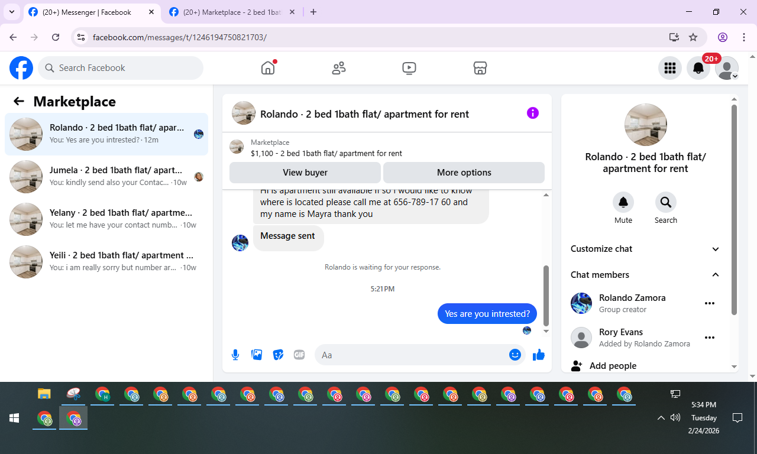Screen dimensions: 757x454
Task: Select Yeili conversation in list
Action: tap(106, 262)
